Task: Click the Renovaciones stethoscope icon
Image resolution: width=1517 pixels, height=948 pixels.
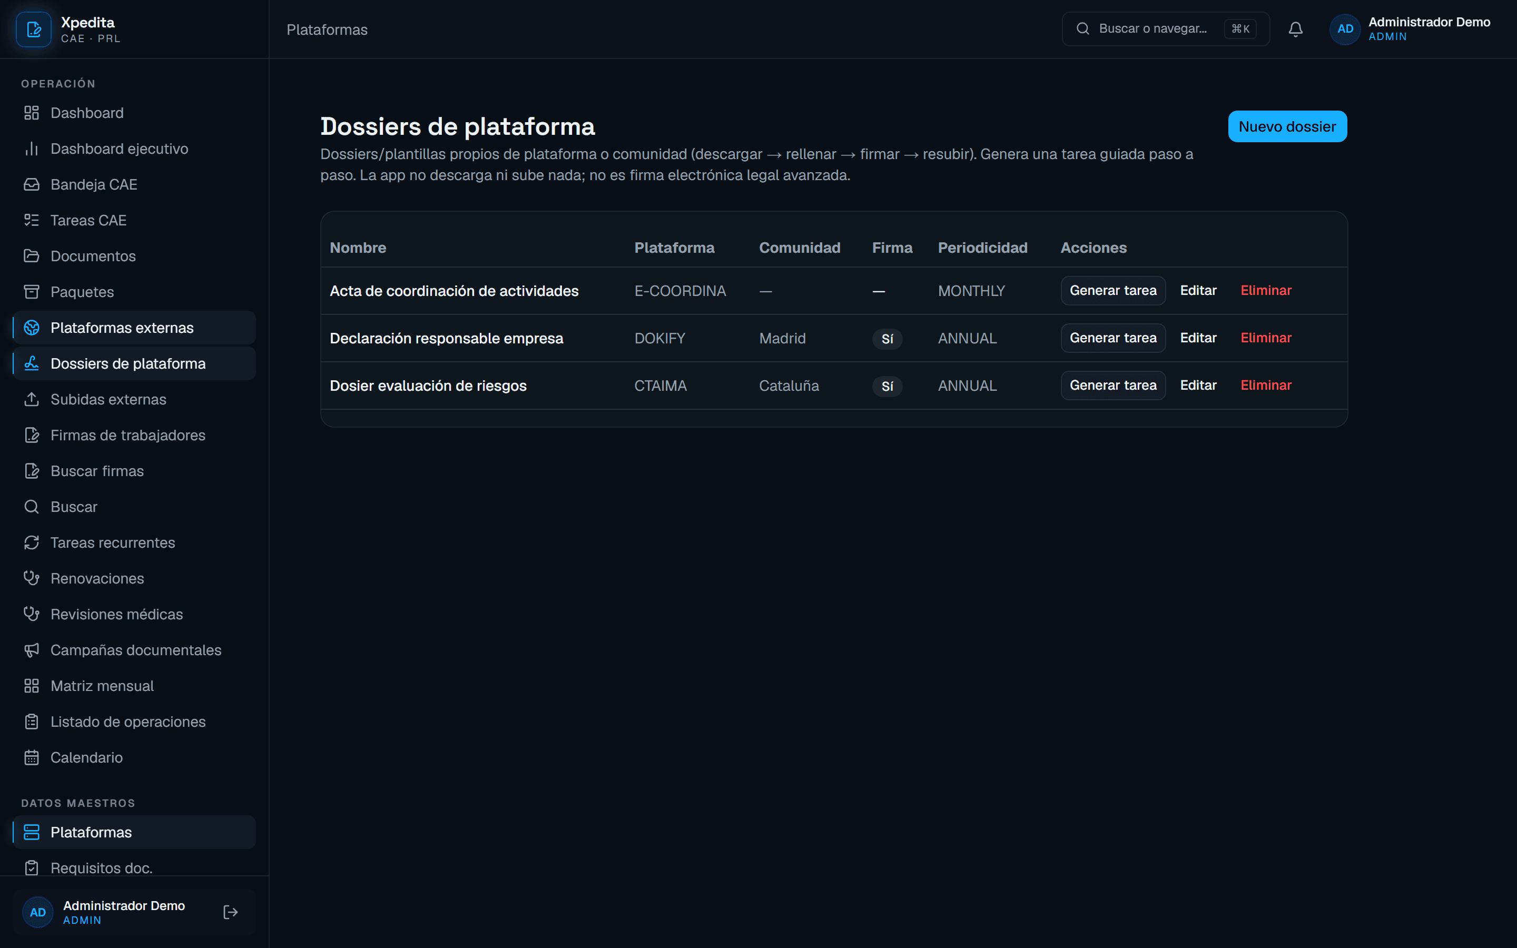Action: [32, 578]
